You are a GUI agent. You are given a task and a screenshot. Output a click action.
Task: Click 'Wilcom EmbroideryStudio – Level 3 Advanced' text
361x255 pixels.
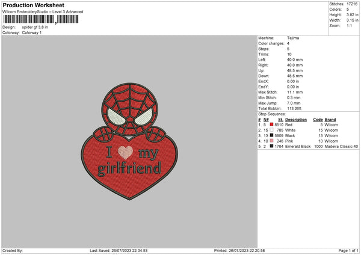43,12
